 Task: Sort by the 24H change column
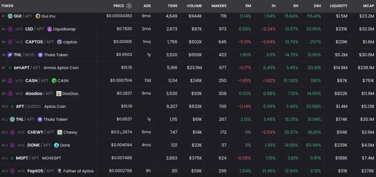pos(317,6)
